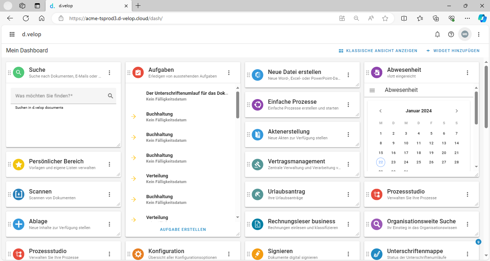Open the browser Copilot icon
The width and height of the screenshot is (490, 261).
tap(482, 18)
